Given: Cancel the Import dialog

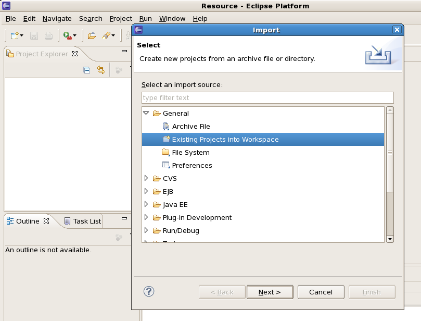Looking at the screenshot, I should (321, 292).
